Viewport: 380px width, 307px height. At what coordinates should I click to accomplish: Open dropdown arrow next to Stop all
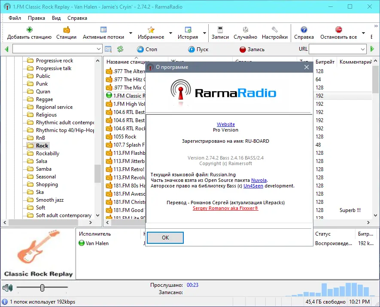(x=363, y=33)
